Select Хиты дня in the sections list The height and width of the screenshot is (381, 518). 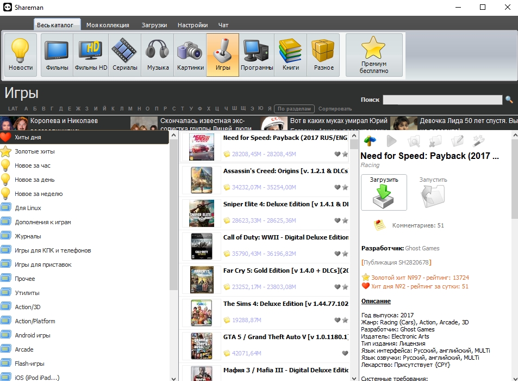tap(84, 137)
